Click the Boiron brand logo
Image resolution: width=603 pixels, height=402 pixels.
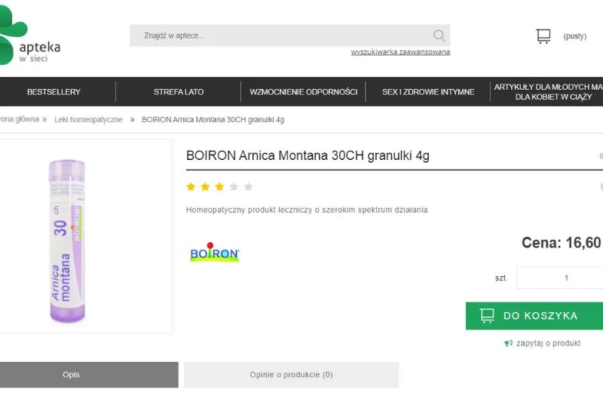click(214, 253)
